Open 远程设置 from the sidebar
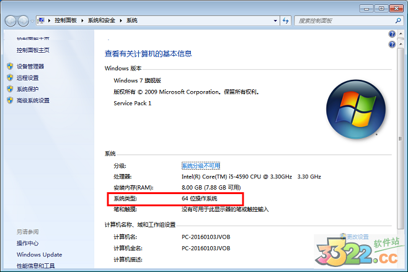 pyautogui.click(x=28, y=78)
